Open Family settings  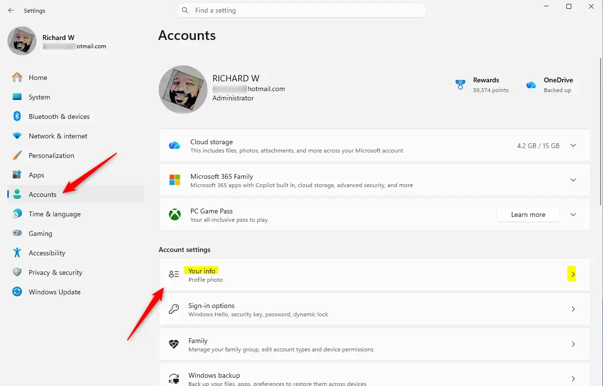pyautogui.click(x=374, y=344)
